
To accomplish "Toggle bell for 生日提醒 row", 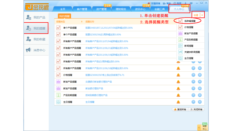I will coord(178,102).
